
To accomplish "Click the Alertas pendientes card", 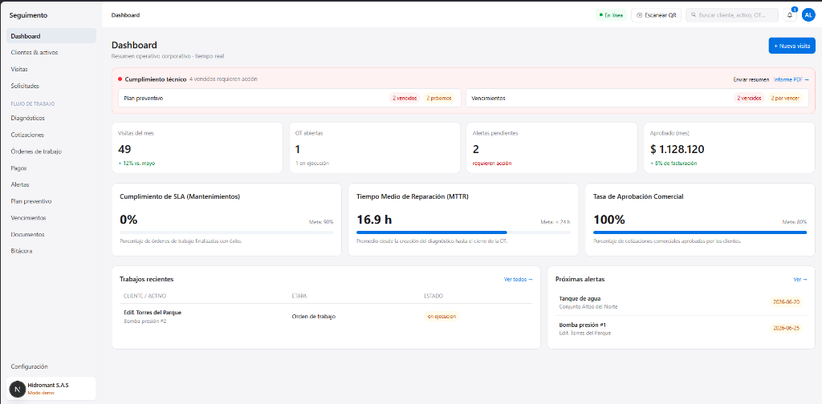I will [x=552, y=147].
